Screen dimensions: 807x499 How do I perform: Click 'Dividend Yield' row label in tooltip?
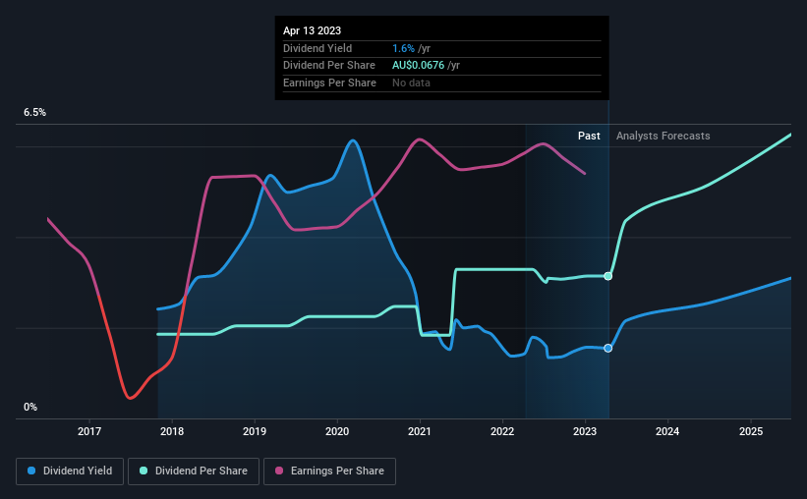[317, 48]
